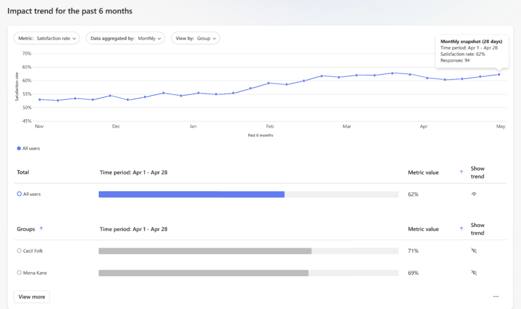Screen dimensions: 521x309
Task: Open the View by Group dropdown
Action: pos(195,38)
